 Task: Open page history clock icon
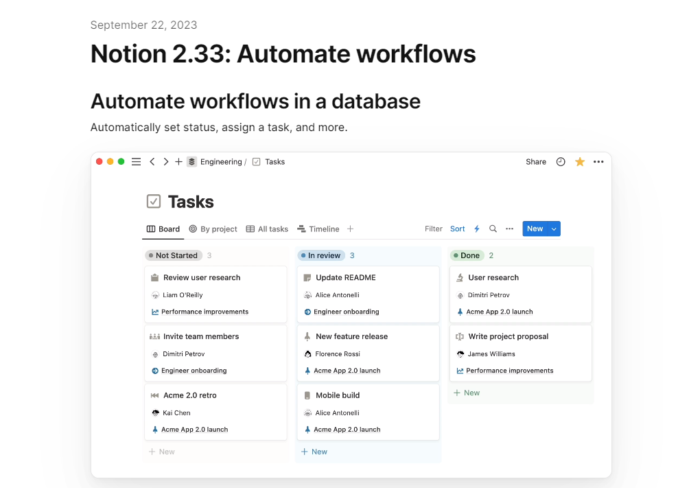tap(561, 162)
